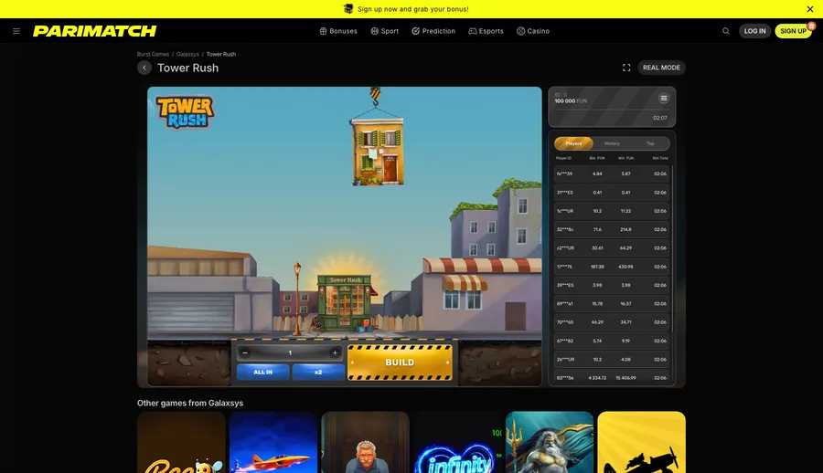
Task: Open the infinity game thumbnail
Action: [x=457, y=442]
